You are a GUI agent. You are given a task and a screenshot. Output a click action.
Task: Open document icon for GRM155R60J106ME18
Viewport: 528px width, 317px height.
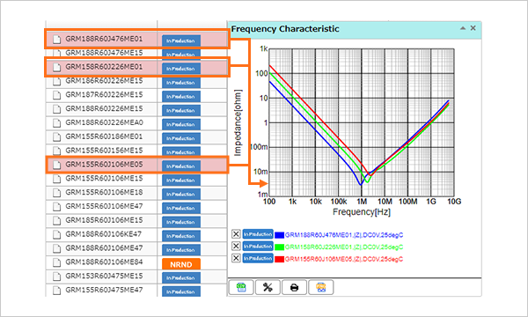[56, 193]
